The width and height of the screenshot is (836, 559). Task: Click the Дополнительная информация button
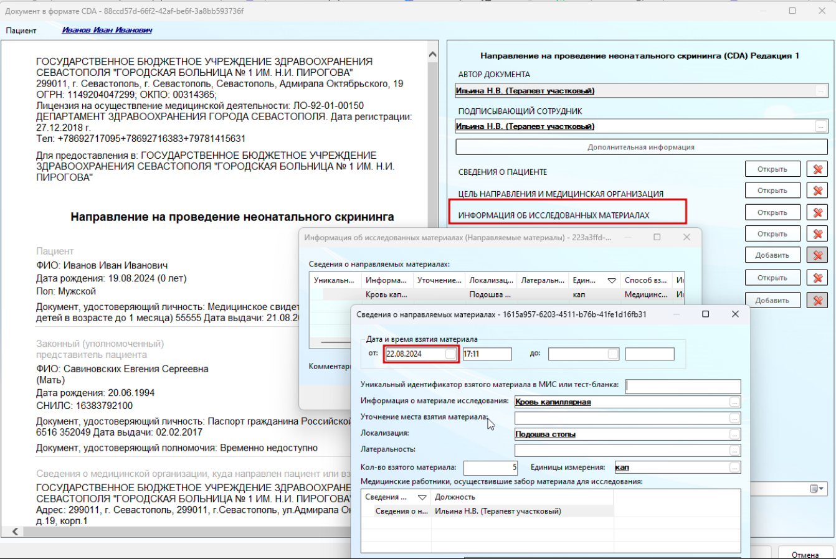click(x=641, y=148)
